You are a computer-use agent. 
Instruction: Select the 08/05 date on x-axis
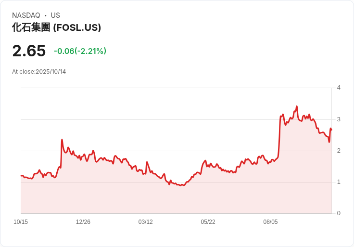pyautogui.click(x=270, y=222)
